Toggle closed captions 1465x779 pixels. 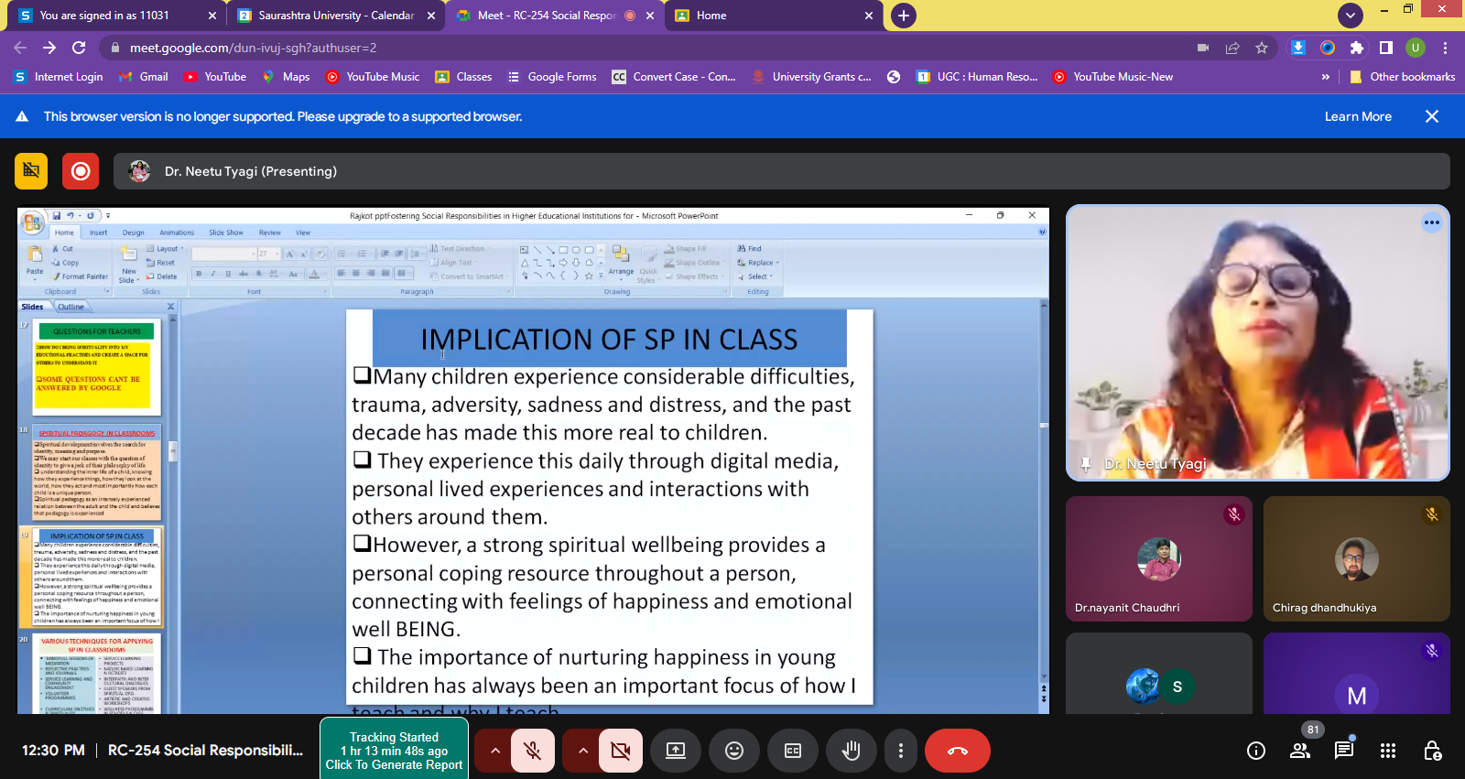coord(792,751)
